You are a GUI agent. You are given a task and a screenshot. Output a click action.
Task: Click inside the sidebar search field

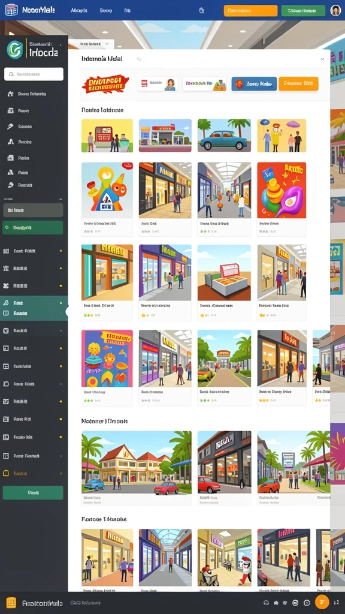point(34,74)
